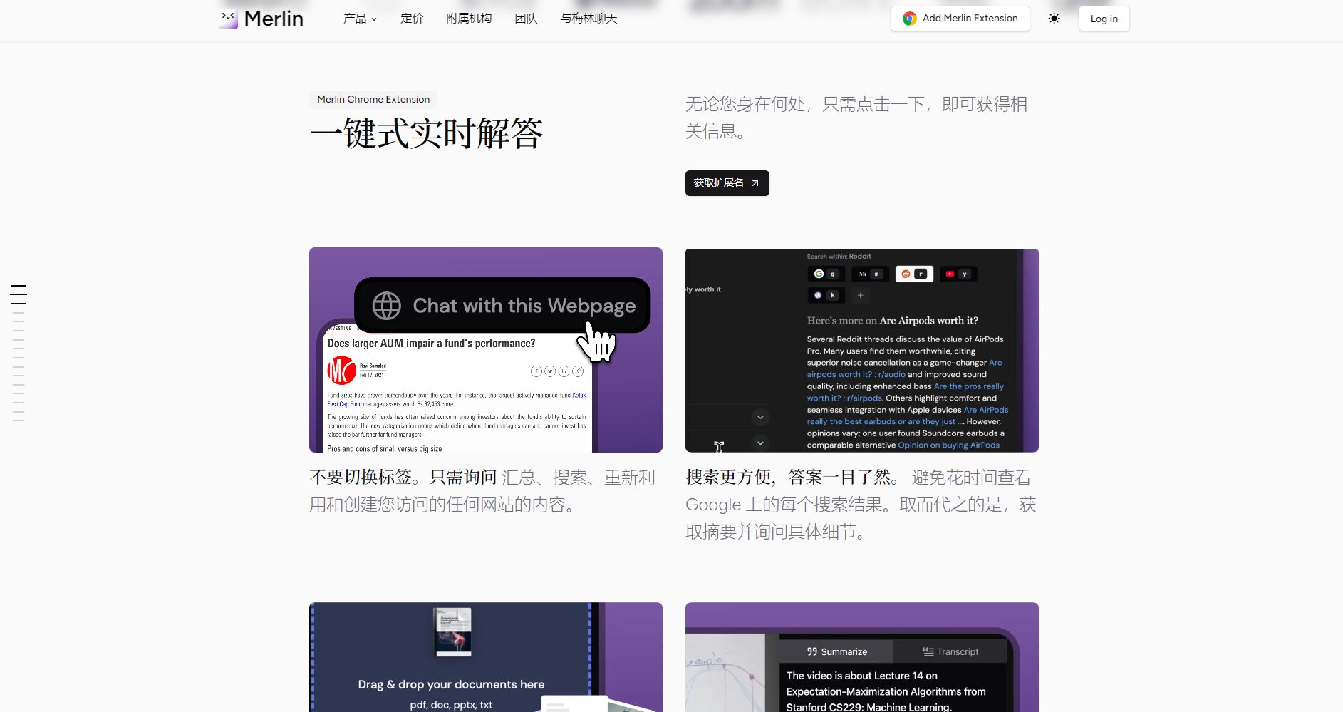Click the Reddit mascot icon in search sources

[906, 274]
